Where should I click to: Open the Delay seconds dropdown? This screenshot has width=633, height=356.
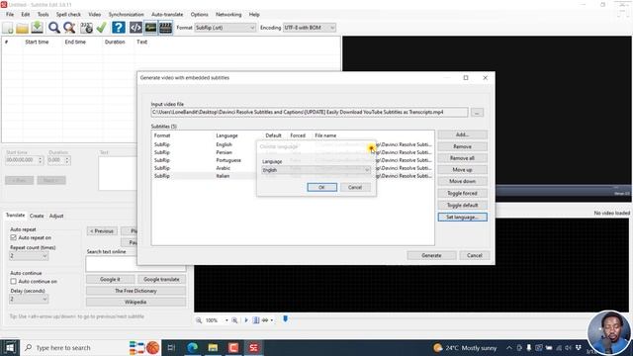click(x=29, y=299)
